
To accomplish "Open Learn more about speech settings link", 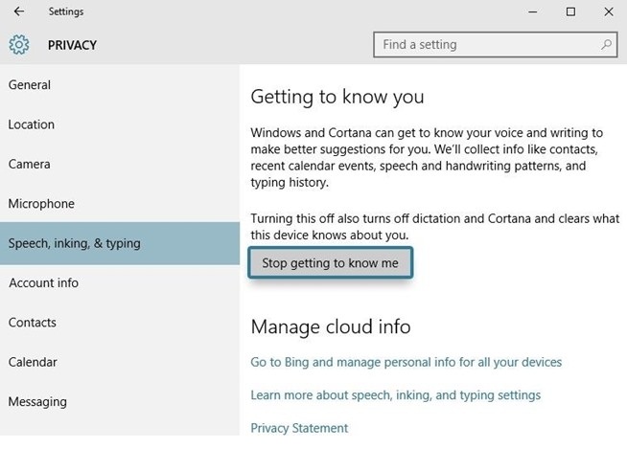I will (396, 394).
